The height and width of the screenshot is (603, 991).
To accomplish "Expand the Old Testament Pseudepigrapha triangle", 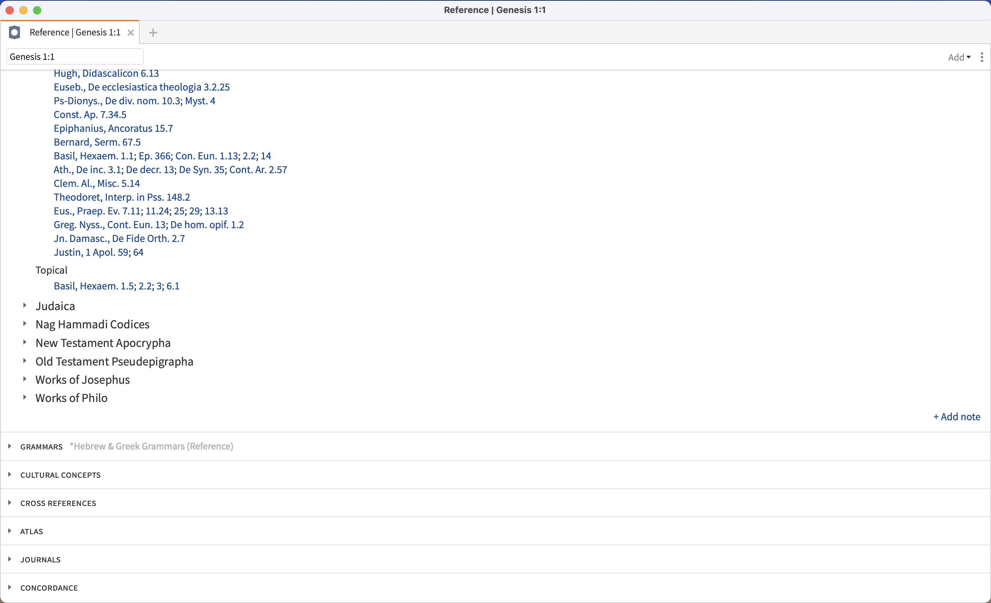I will [24, 361].
